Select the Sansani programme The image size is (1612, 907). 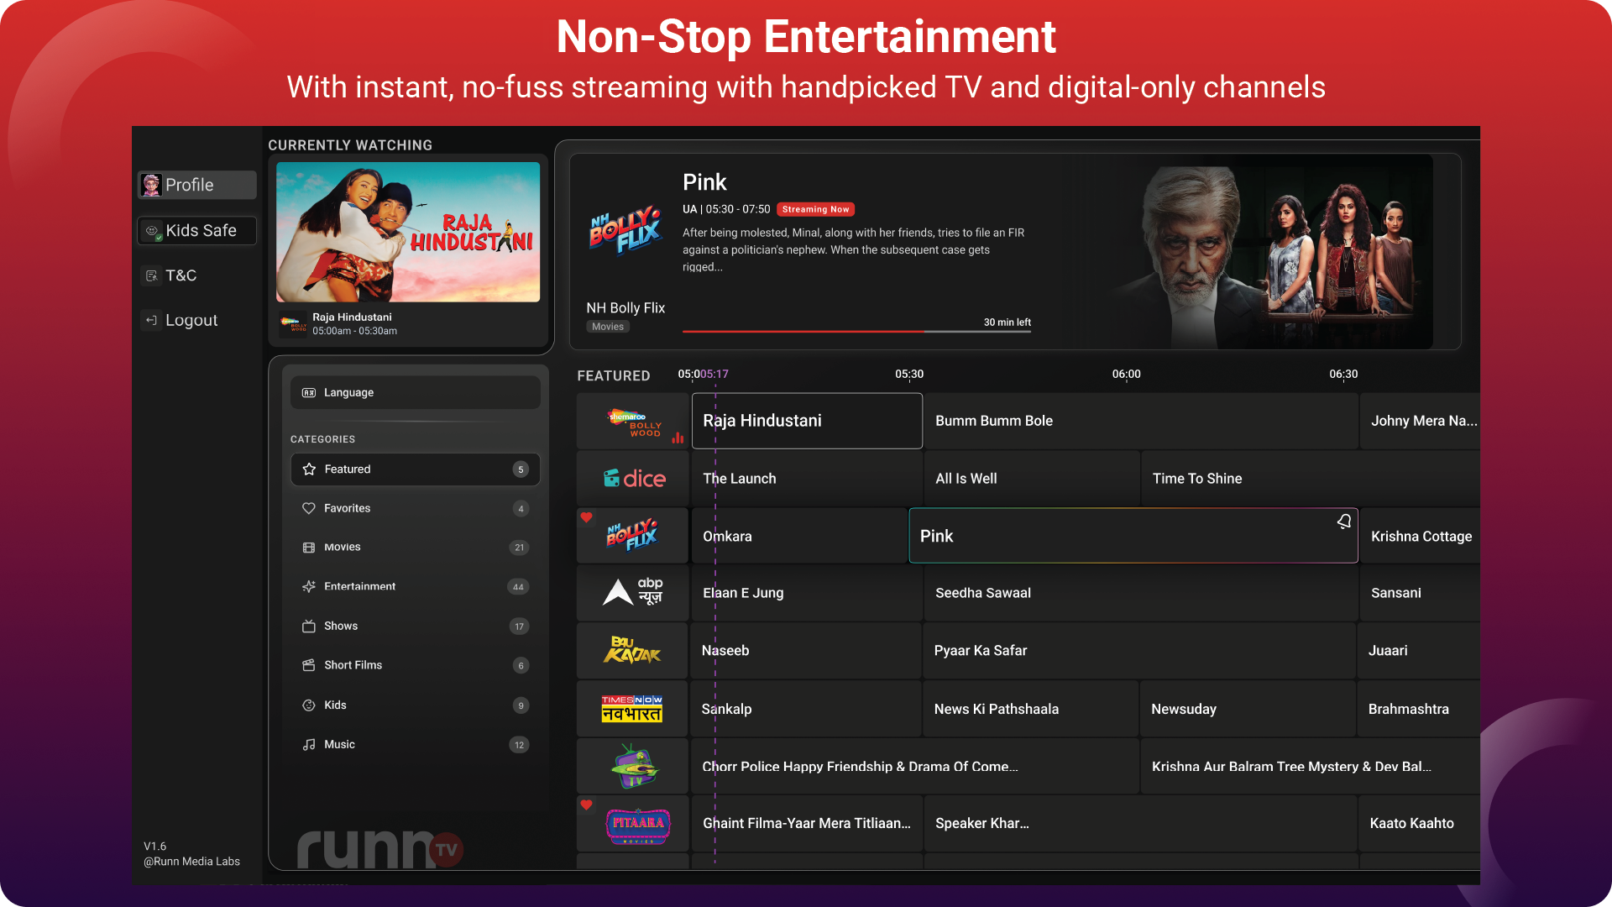click(1421, 593)
